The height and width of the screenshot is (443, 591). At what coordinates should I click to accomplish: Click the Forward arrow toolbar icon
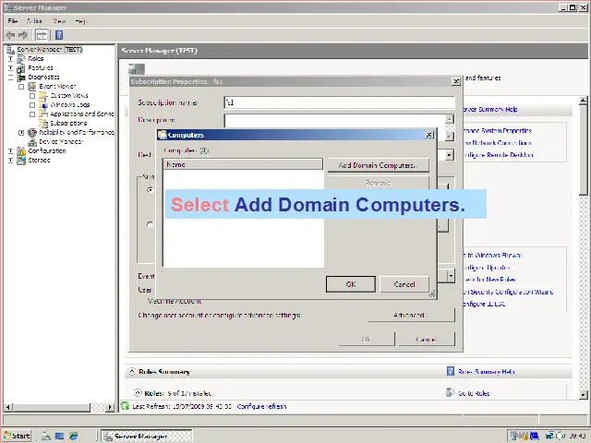[23, 35]
